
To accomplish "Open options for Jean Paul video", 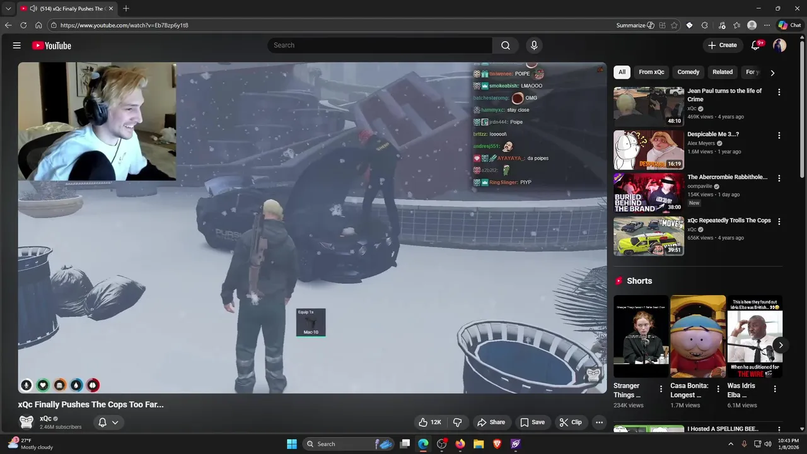I will click(779, 92).
